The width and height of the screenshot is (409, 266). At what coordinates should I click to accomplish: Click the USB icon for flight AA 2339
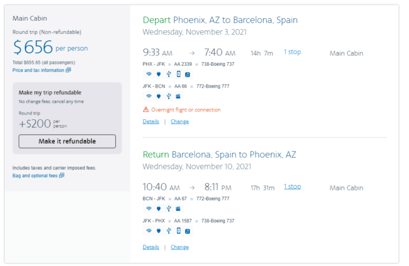tap(168, 74)
